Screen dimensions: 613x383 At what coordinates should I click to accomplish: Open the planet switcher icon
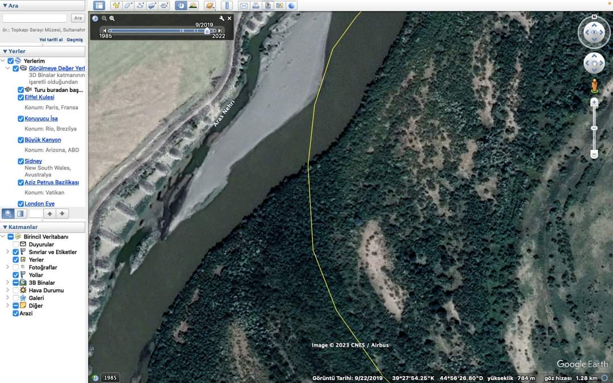[x=209, y=6]
